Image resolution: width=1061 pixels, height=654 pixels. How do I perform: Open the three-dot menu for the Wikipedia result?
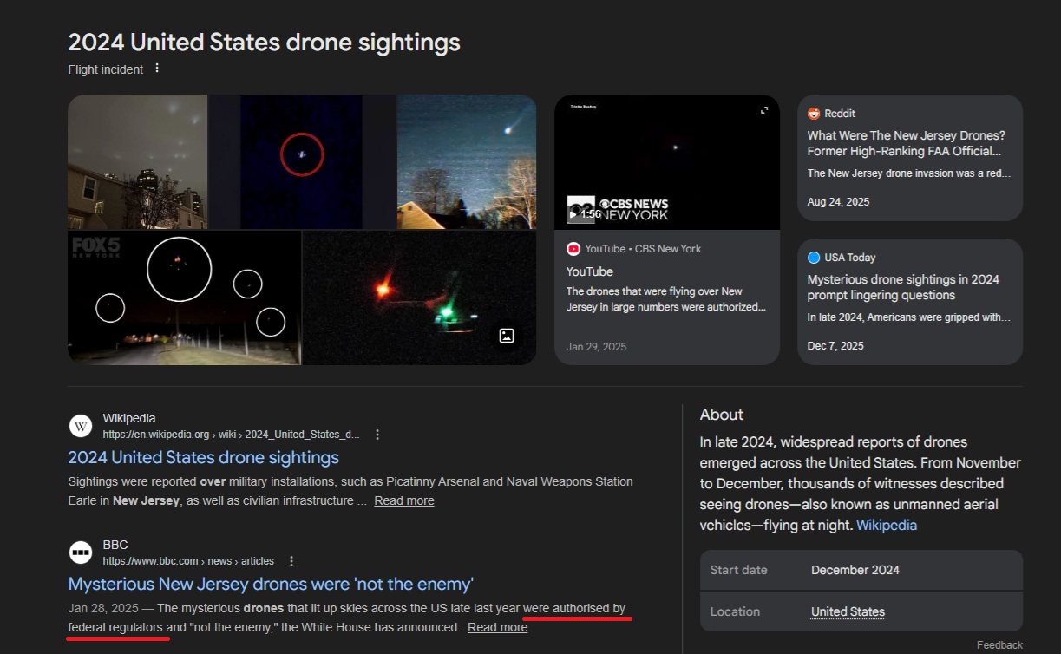click(377, 435)
